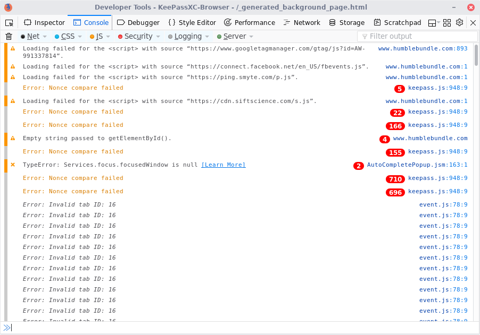Toggle the split console layout icon
Viewport: 480px width, 335px height.
point(432,23)
